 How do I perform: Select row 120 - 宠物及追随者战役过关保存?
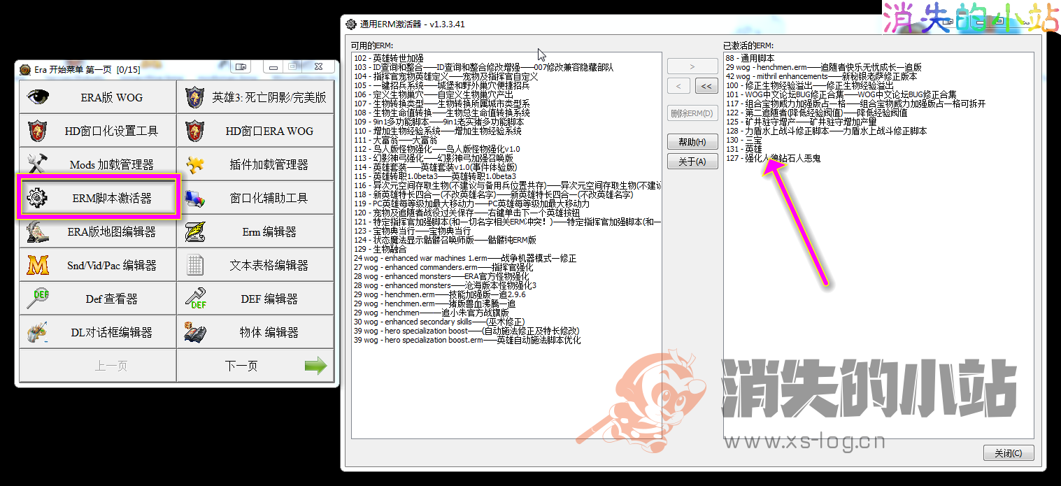507,213
